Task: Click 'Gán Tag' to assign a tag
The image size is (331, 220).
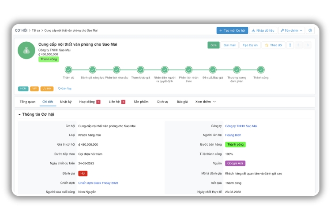Action: [65, 88]
